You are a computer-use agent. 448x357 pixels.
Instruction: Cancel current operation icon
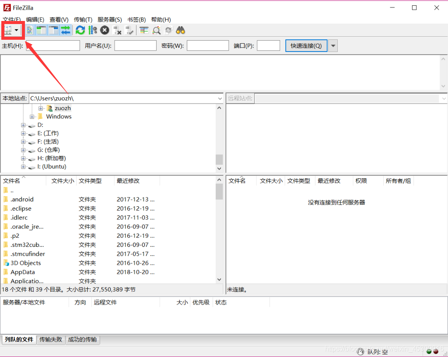coord(105,30)
